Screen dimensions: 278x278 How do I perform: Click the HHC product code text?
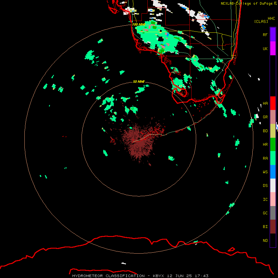point(271,19)
